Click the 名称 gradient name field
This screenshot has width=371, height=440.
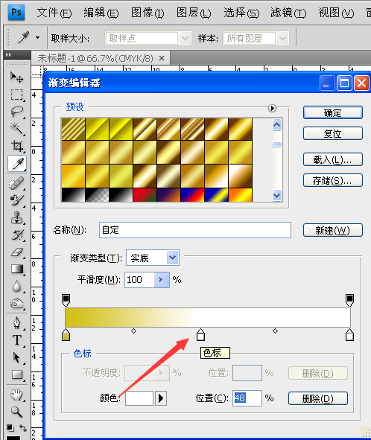coord(195,230)
